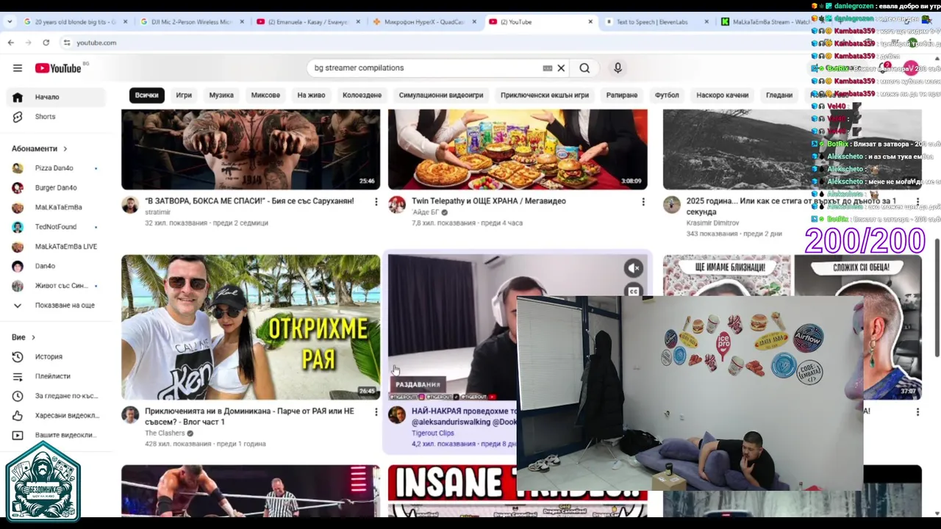Select the Симулационни видеоигри filter chip
This screenshot has height=529, width=941.
click(441, 95)
